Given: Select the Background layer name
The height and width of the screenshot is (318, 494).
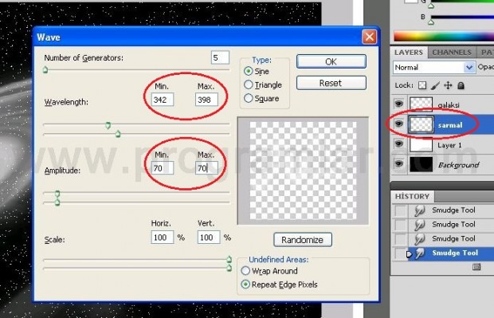Looking at the screenshot, I should [458, 165].
